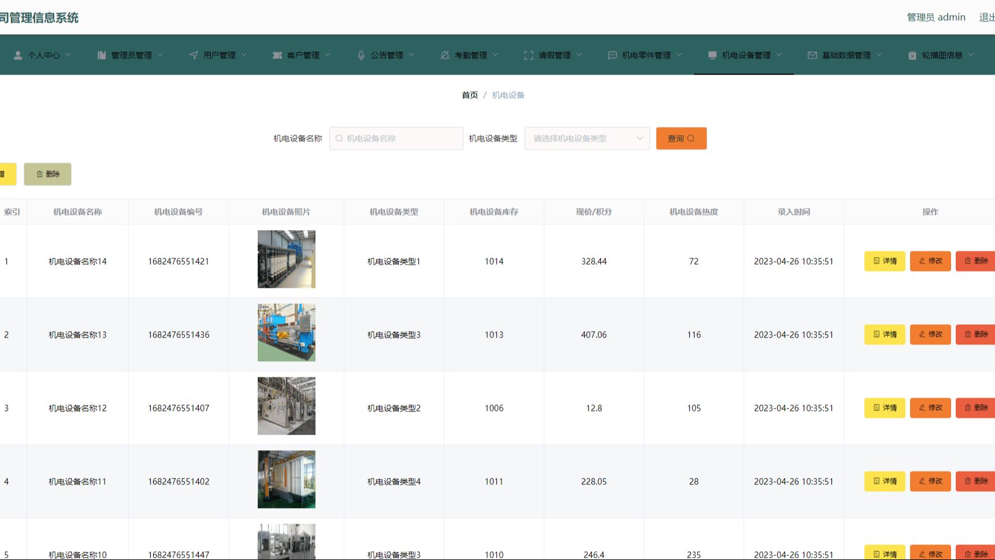Open the 考勤管理 menu
This screenshot has height=560, width=995.
tap(468, 55)
